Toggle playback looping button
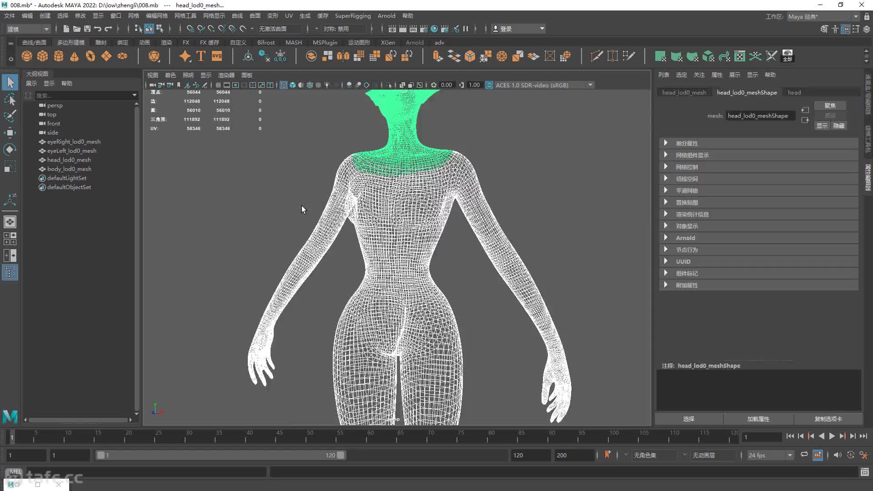 point(804,455)
